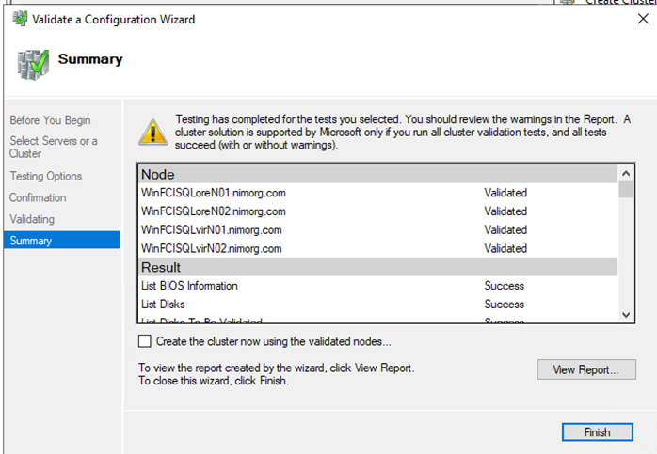Select the Testing Options step

45,176
